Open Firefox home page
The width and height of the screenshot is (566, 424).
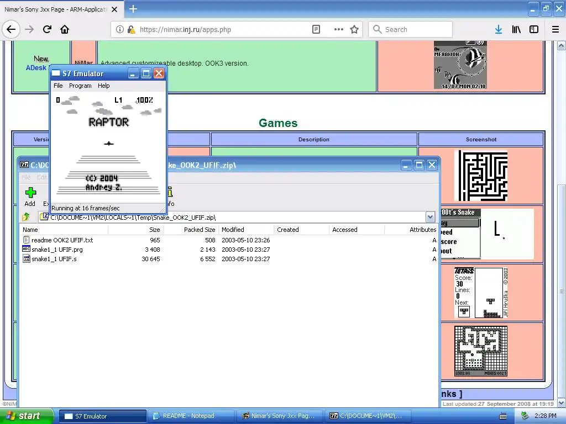coord(65,29)
